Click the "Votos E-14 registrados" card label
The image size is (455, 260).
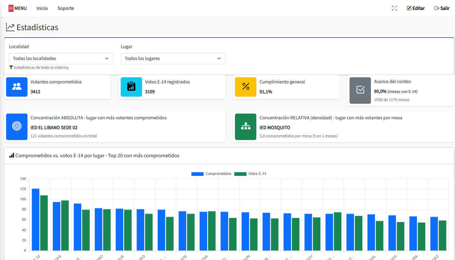click(x=167, y=82)
